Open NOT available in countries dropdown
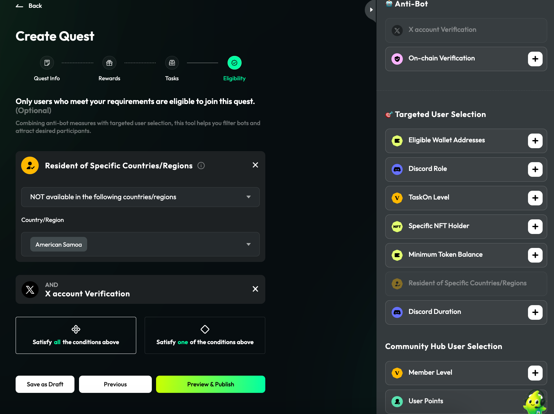 (x=140, y=197)
